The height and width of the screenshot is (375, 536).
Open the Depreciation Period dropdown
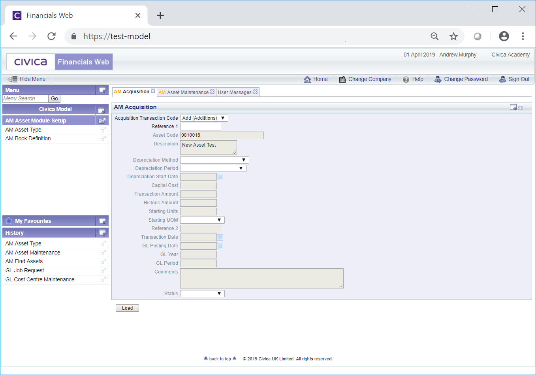(213, 168)
